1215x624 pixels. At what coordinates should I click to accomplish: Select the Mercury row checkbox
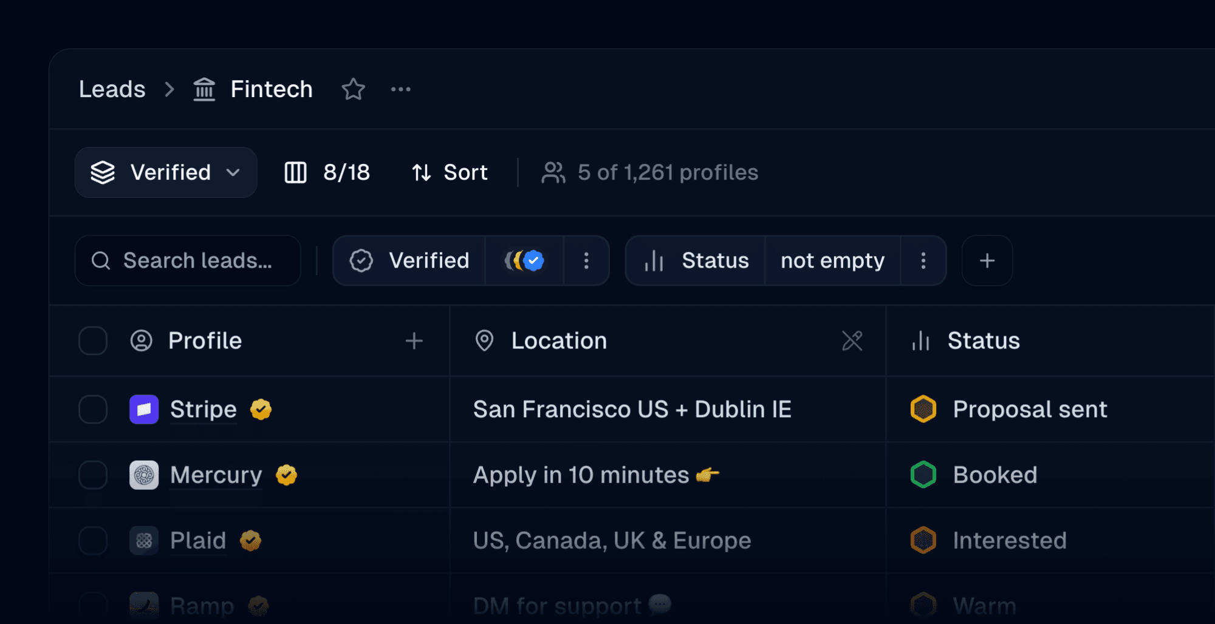coord(93,475)
